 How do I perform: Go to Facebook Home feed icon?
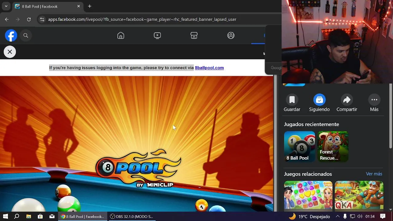click(121, 36)
